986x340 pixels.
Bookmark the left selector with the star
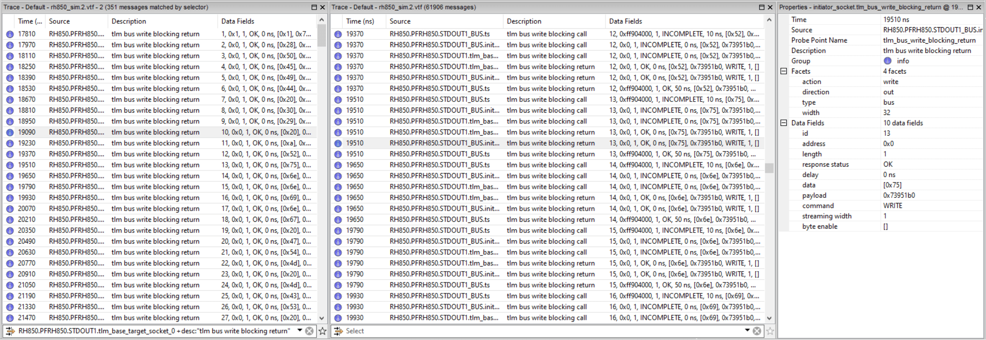(323, 331)
